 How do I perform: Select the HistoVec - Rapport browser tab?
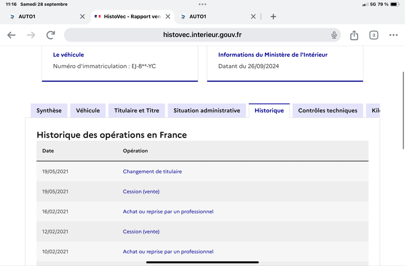pos(132,17)
